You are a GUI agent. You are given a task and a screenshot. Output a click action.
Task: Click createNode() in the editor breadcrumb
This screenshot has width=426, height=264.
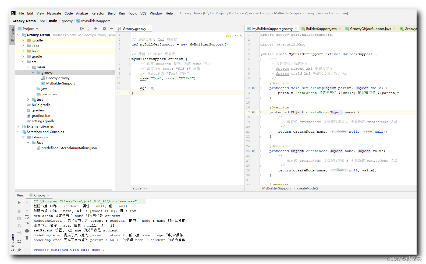pyautogui.click(x=307, y=188)
